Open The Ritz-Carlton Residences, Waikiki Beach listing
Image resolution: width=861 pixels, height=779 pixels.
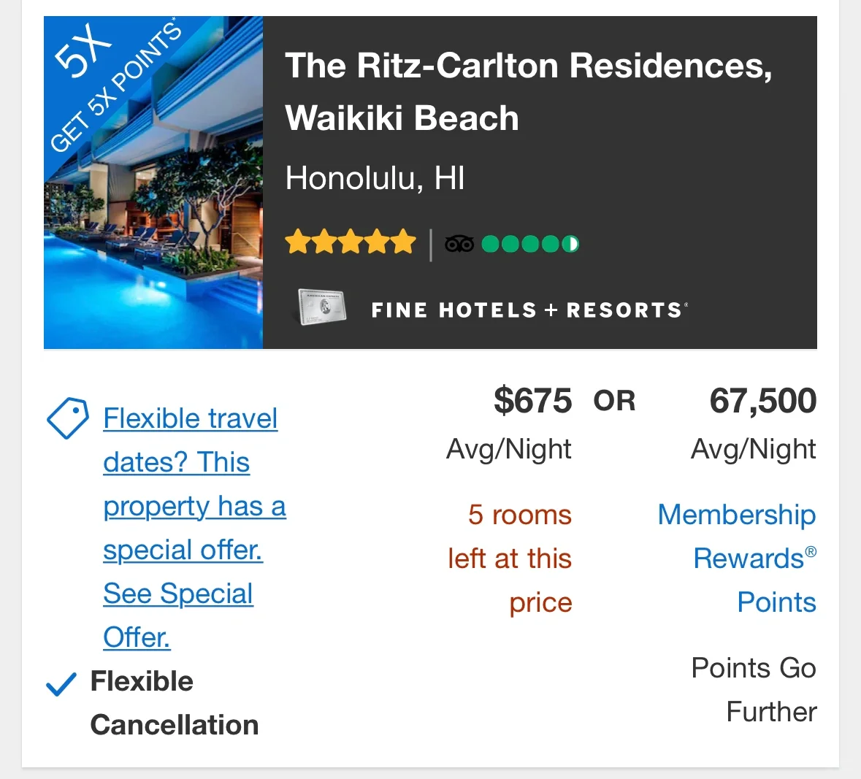(x=531, y=91)
